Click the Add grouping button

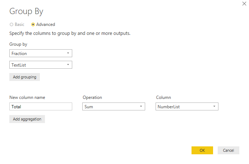[25, 77]
